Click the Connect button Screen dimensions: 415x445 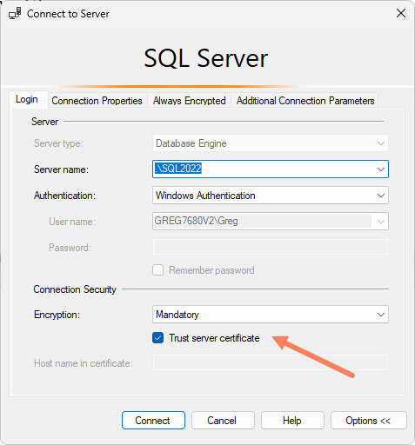(153, 420)
